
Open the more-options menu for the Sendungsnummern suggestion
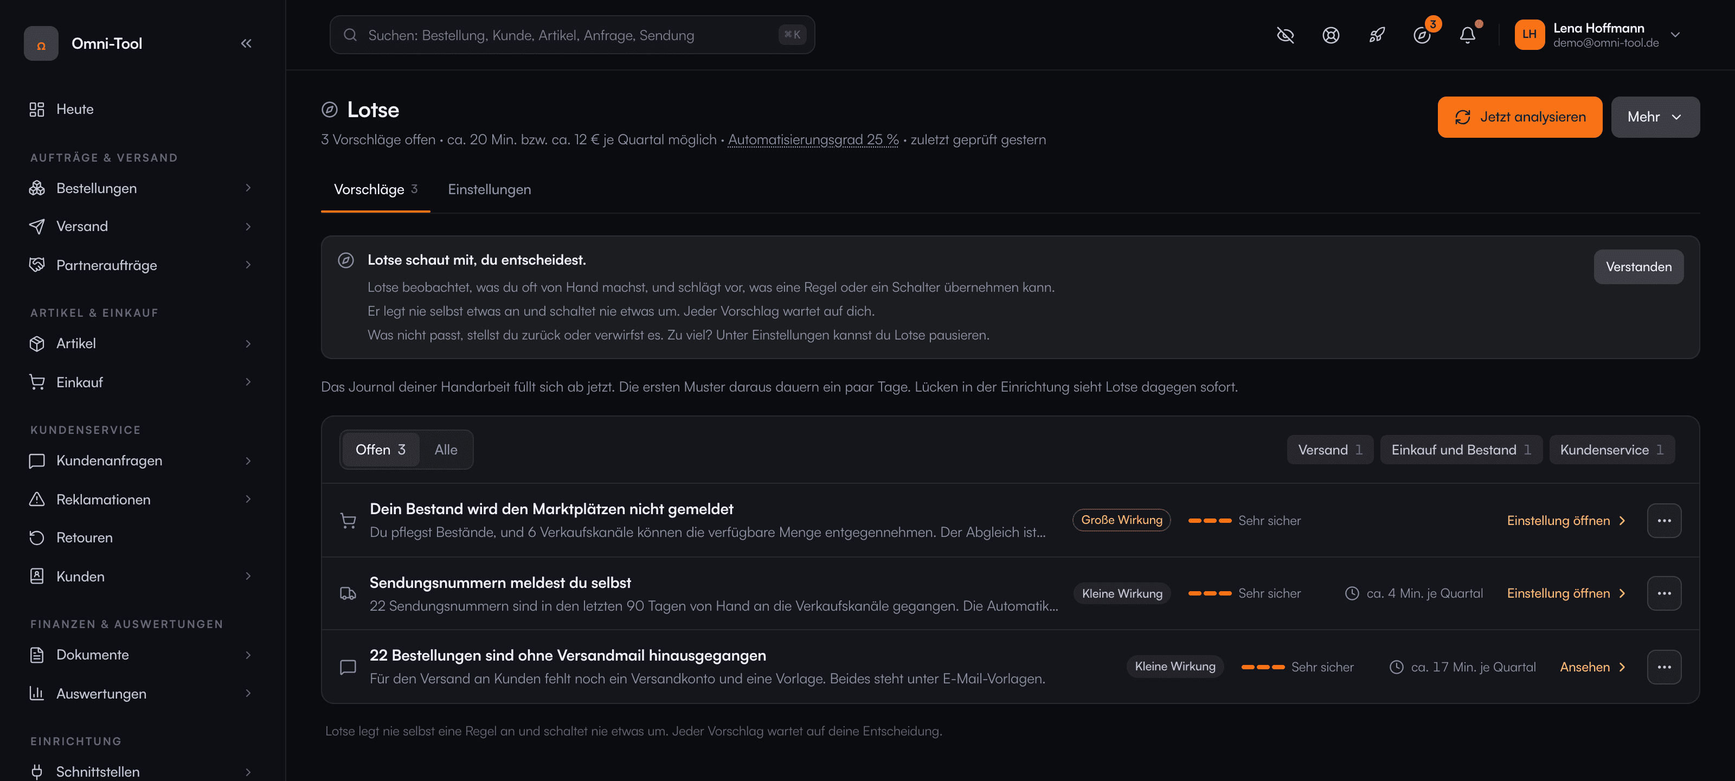click(1663, 594)
